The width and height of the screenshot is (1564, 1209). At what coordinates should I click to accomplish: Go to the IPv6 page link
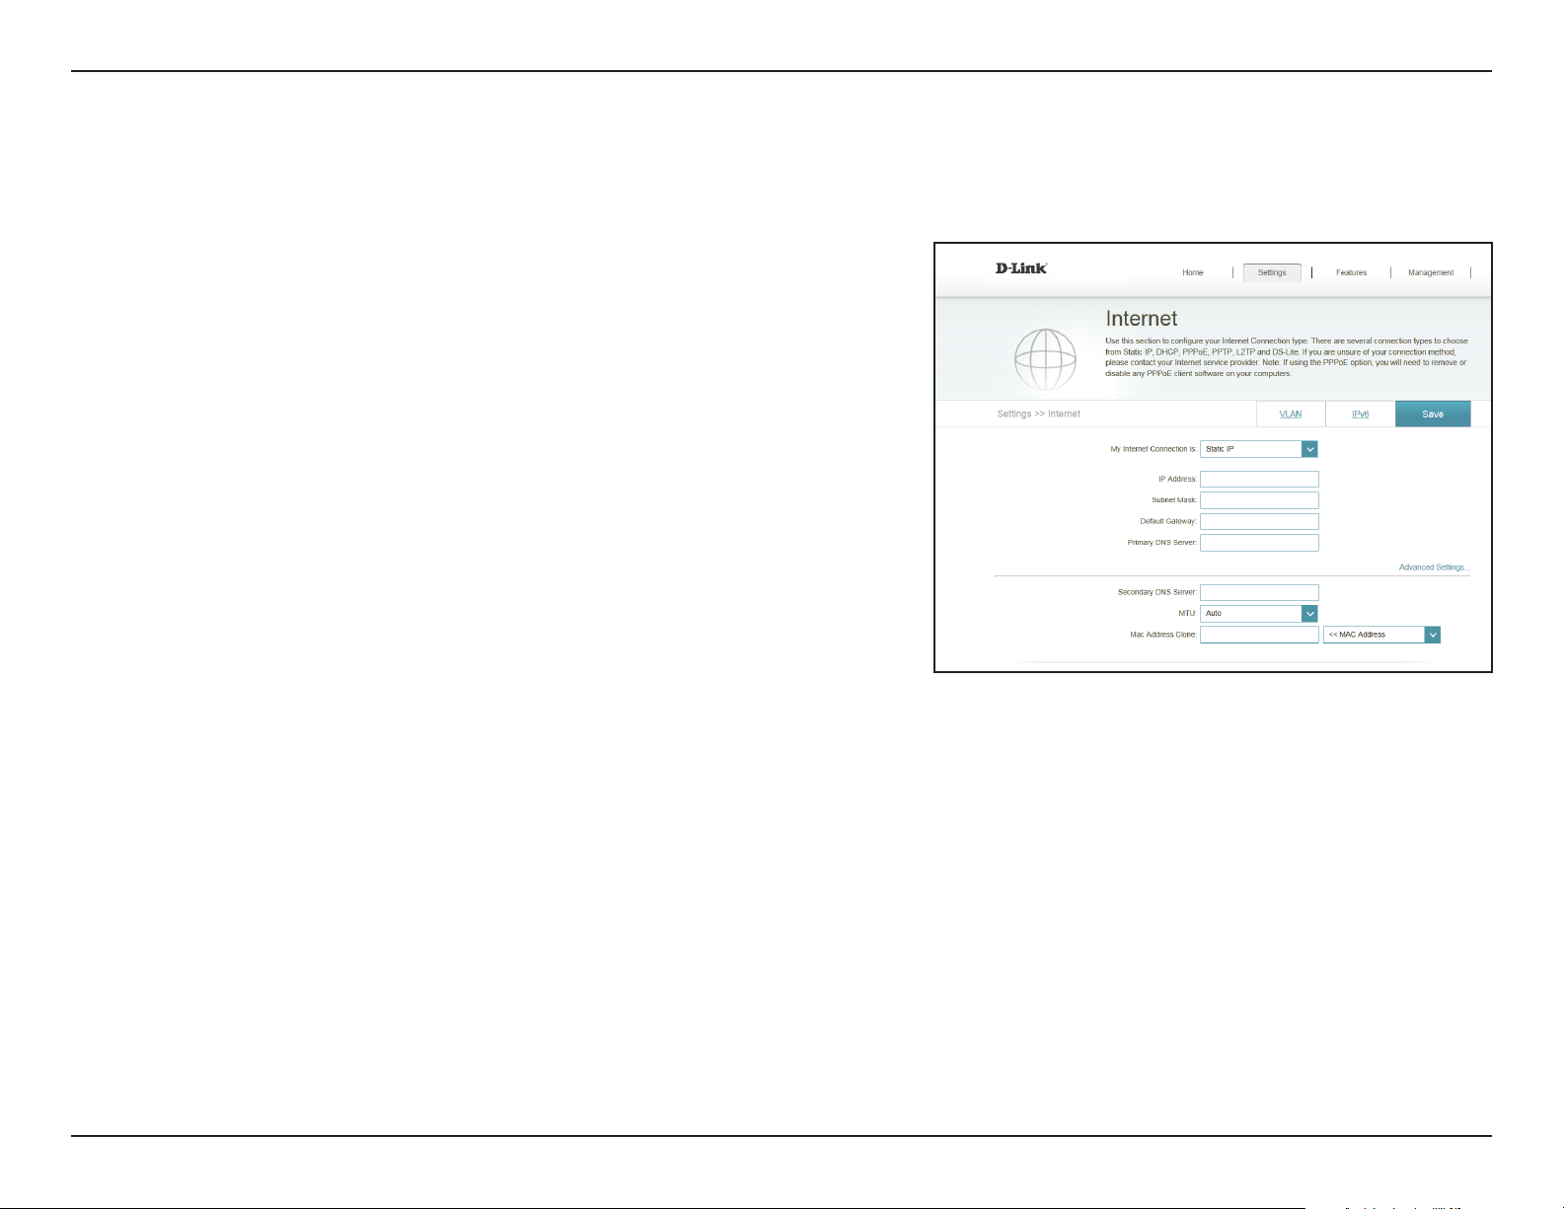[1360, 414]
